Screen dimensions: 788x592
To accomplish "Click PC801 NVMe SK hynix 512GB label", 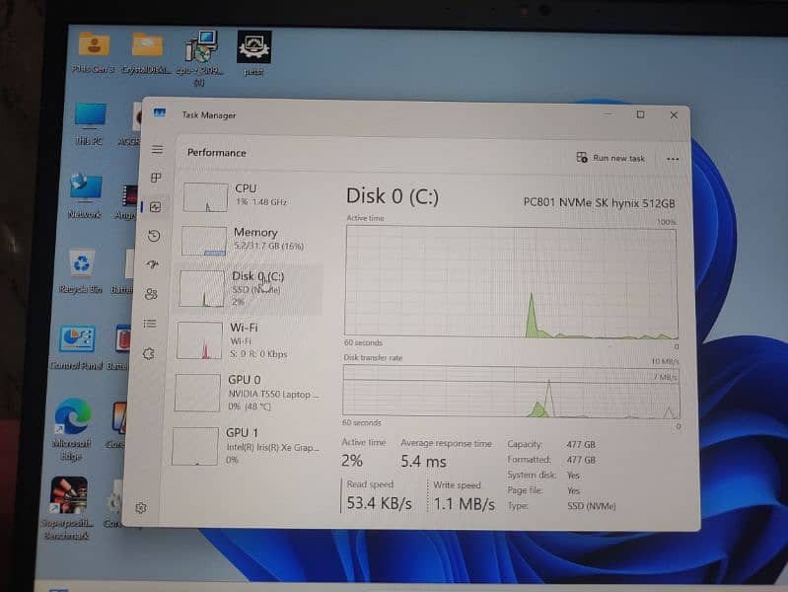I will pyautogui.click(x=599, y=203).
